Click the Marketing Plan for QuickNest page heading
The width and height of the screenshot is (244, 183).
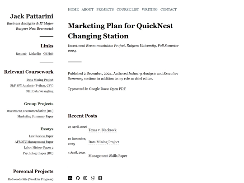121,31
